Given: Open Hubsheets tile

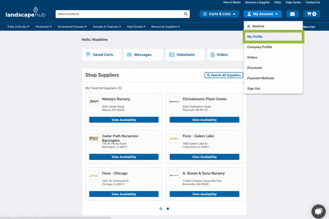Looking at the screenshot, I should tap(185, 55).
